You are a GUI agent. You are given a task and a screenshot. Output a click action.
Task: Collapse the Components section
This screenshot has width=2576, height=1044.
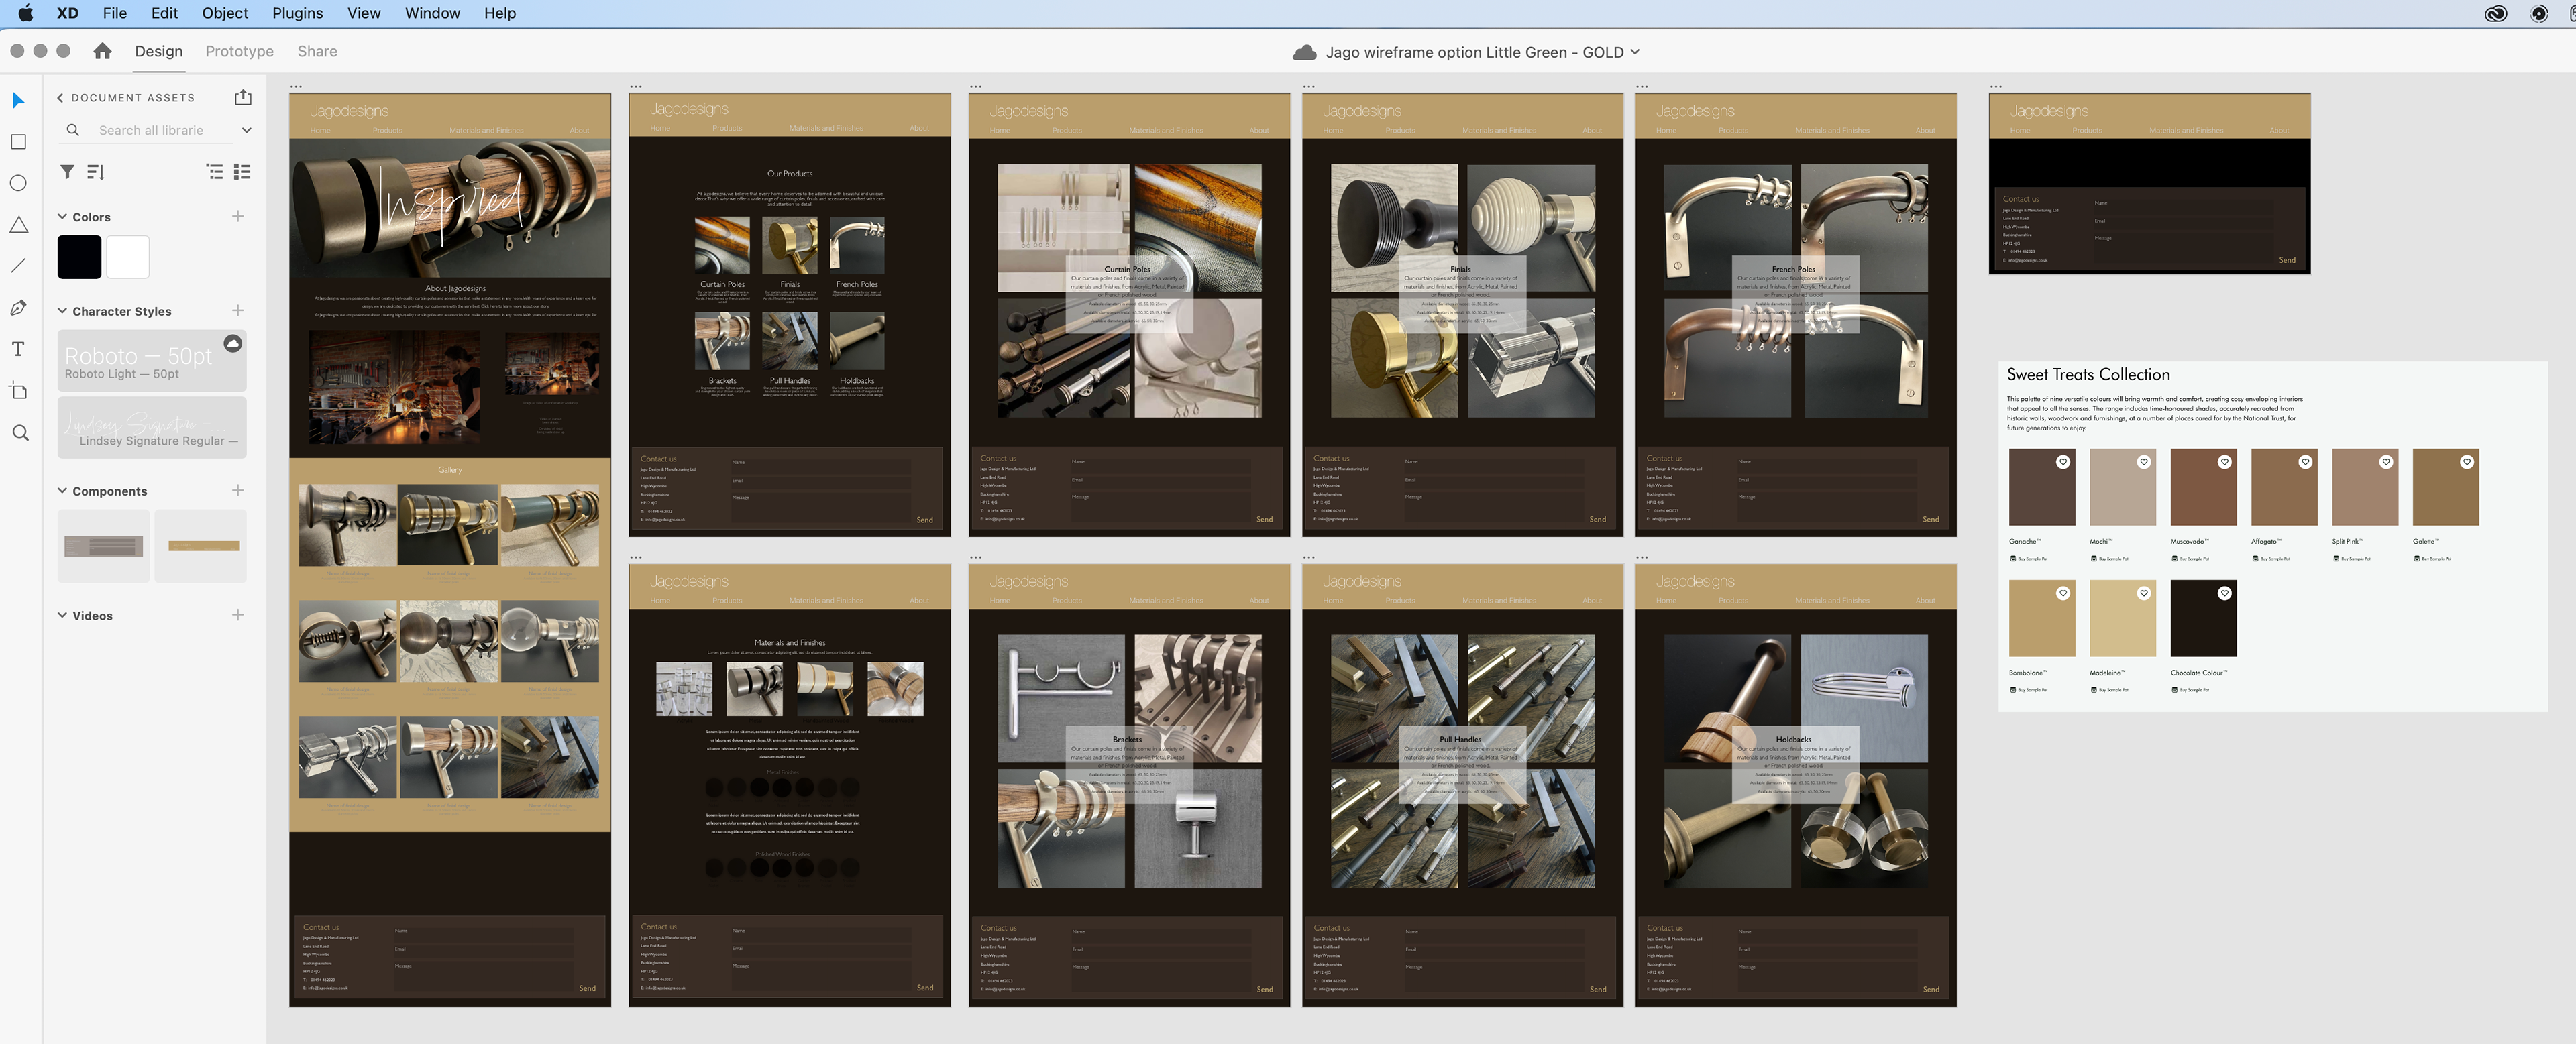(x=62, y=491)
